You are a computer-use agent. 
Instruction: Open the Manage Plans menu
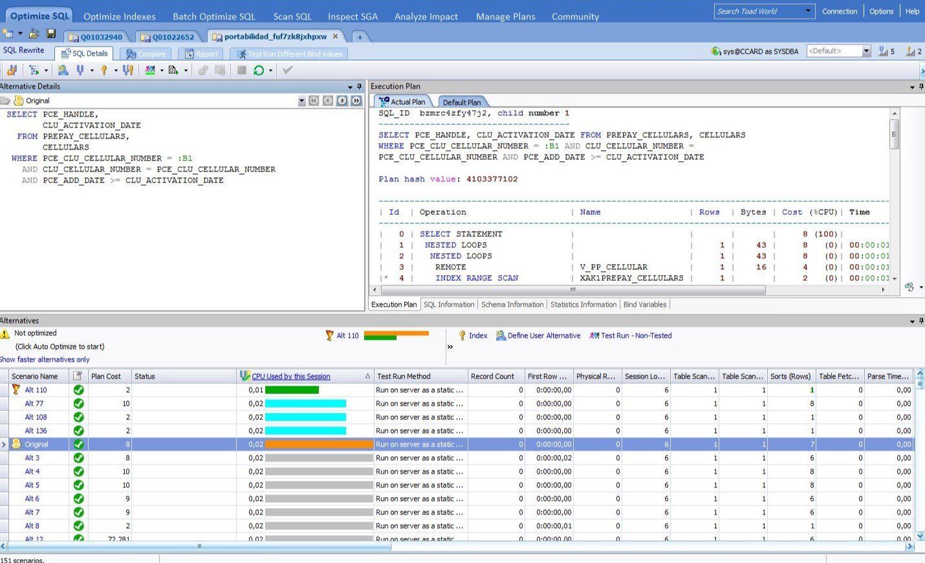point(505,16)
